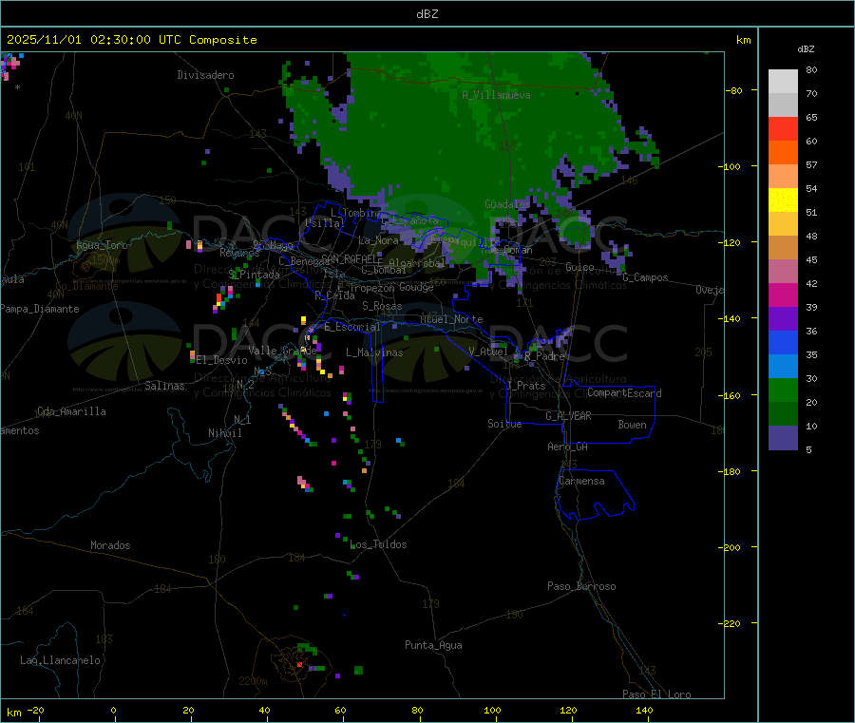The width and height of the screenshot is (855, 723).
Task: Select the Los_Toldos place label
Action: coord(378,544)
